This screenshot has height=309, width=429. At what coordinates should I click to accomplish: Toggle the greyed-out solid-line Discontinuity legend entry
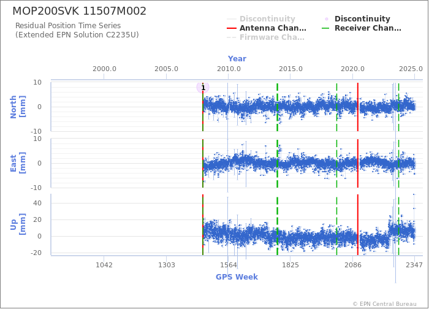261,19
